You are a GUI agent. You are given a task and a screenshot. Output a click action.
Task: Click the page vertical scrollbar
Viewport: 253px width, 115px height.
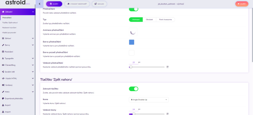(252, 35)
